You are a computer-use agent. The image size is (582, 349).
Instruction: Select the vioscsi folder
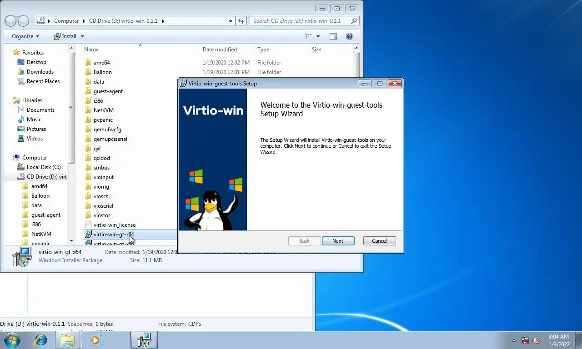point(101,196)
